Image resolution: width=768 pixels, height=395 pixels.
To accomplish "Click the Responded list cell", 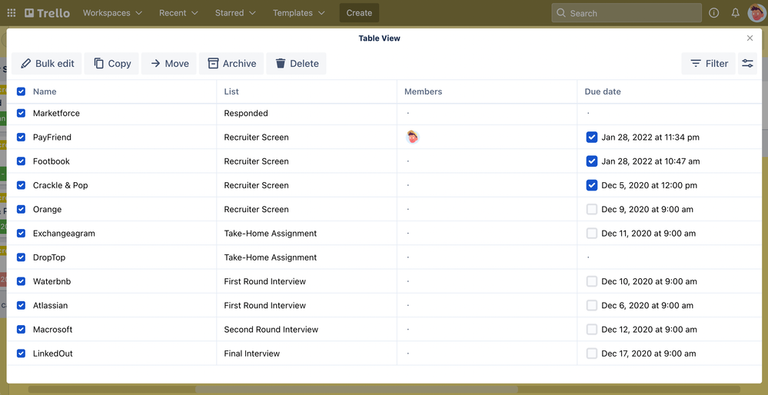I will [x=246, y=113].
